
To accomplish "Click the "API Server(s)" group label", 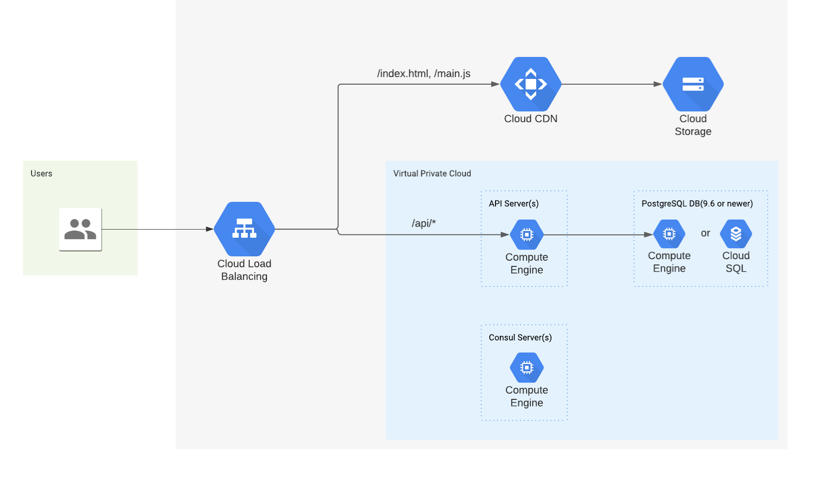I will point(514,204).
